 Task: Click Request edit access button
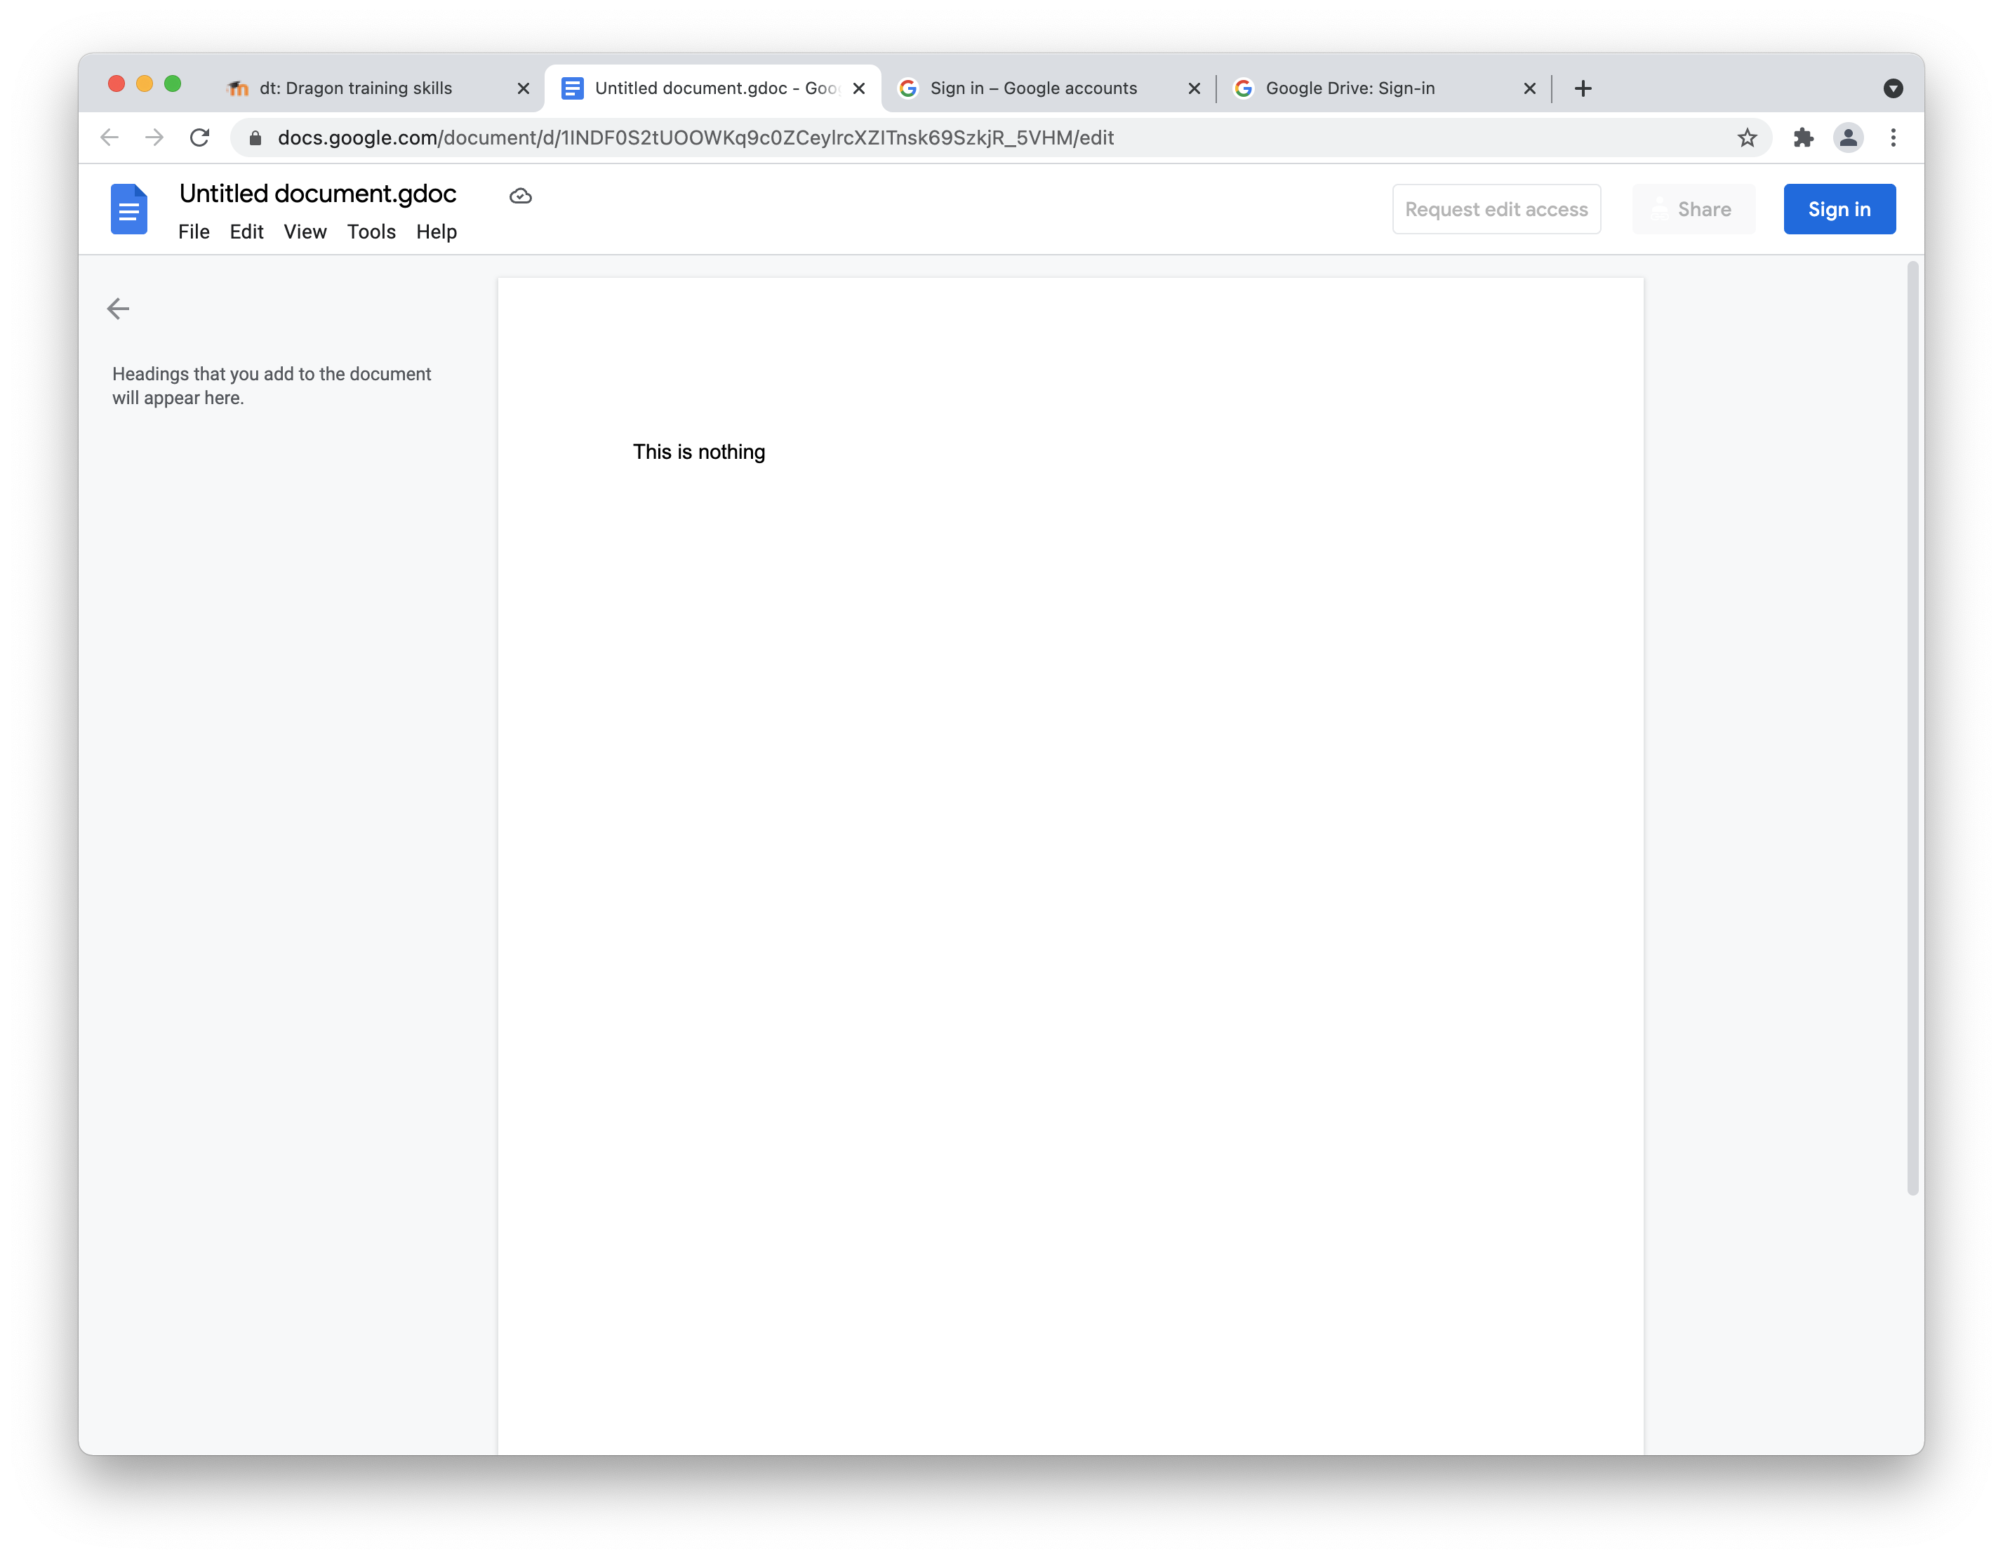1497,209
